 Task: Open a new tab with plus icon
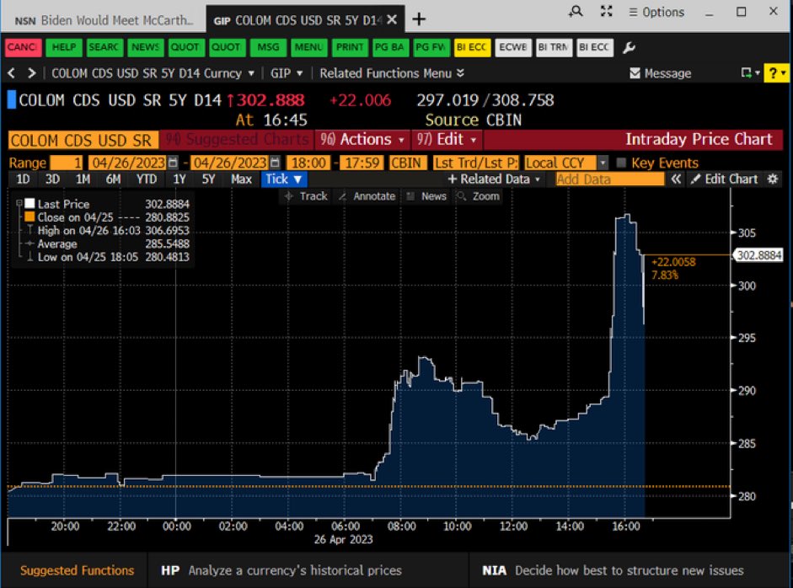(419, 19)
